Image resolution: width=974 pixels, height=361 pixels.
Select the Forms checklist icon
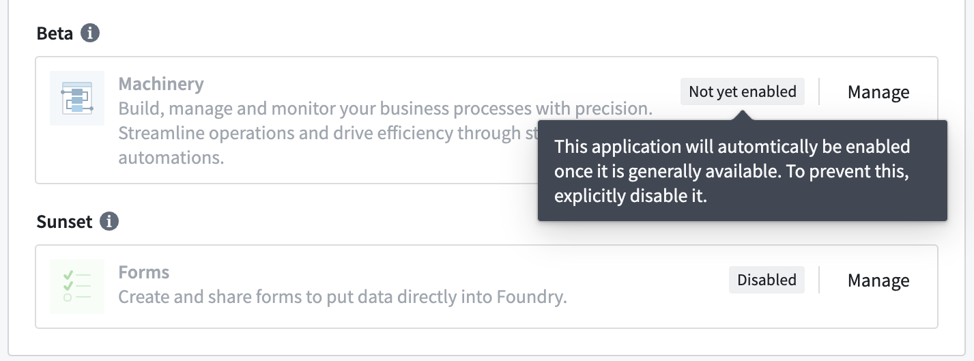[x=77, y=287]
